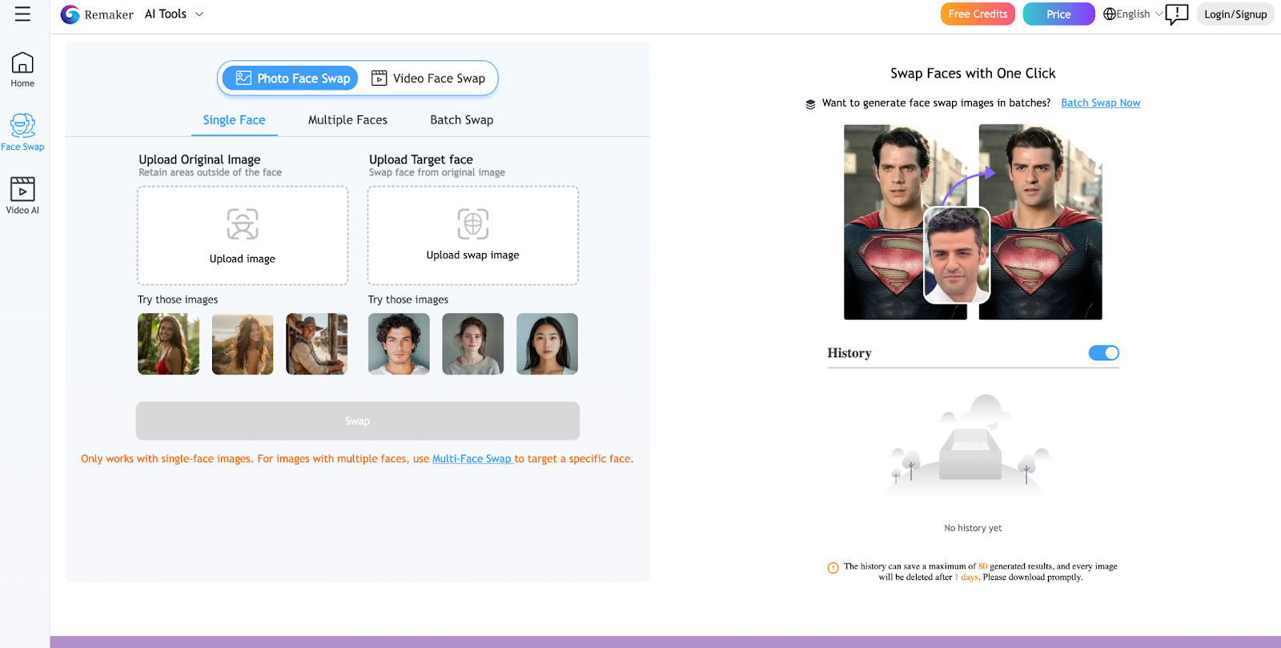
Task: Open the Batch Swap Now link
Action: pyautogui.click(x=1101, y=103)
